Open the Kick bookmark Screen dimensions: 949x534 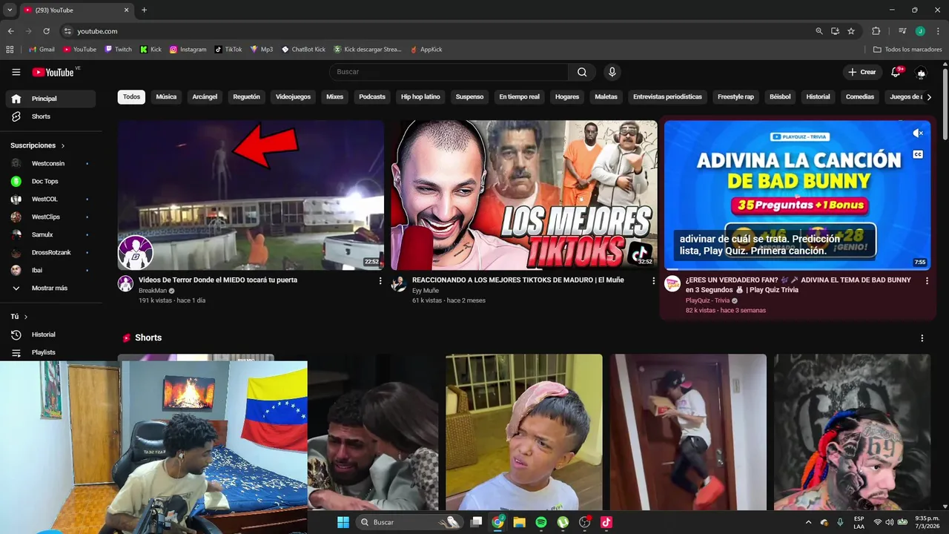(x=151, y=50)
